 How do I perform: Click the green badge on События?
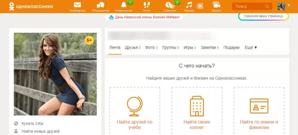pyautogui.click(x=177, y=3)
